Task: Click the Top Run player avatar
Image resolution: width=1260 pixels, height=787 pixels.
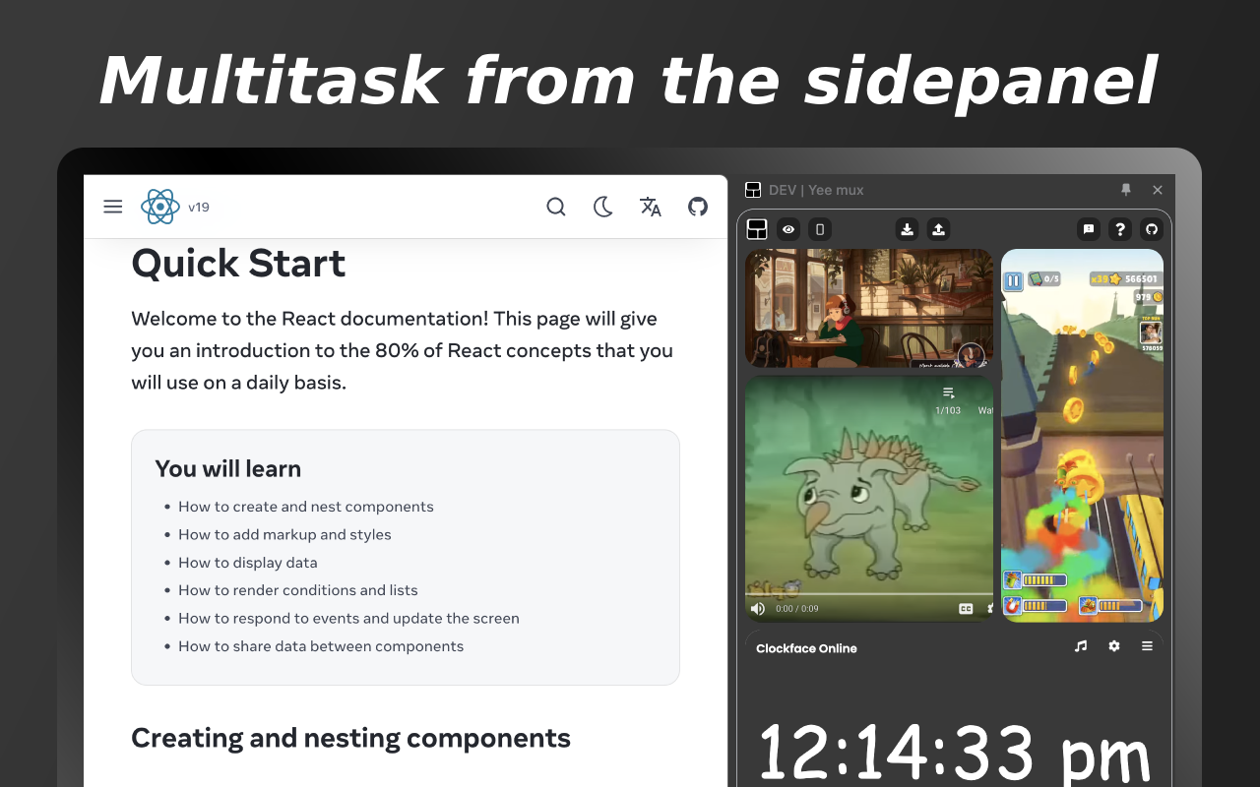Action: tap(1151, 333)
